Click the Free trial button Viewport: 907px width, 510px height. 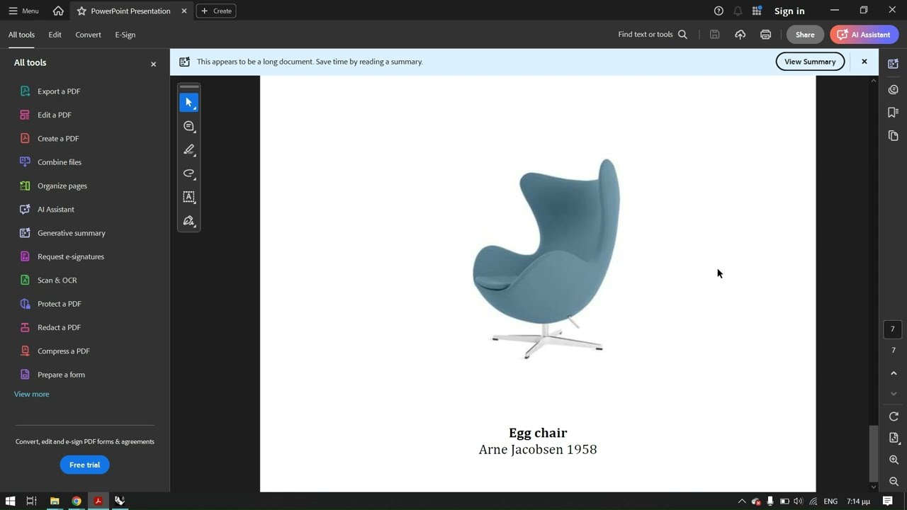tap(84, 465)
